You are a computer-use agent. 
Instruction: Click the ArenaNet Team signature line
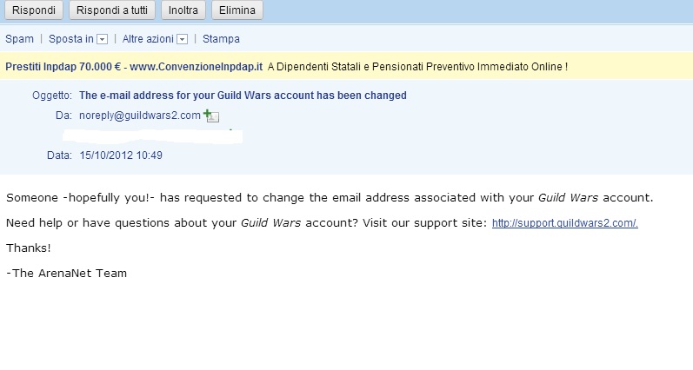pos(66,274)
